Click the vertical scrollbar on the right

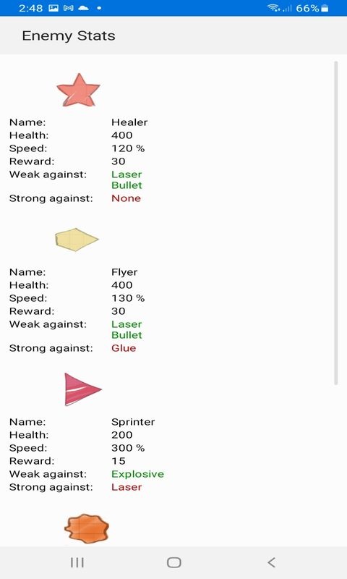tap(335, 224)
